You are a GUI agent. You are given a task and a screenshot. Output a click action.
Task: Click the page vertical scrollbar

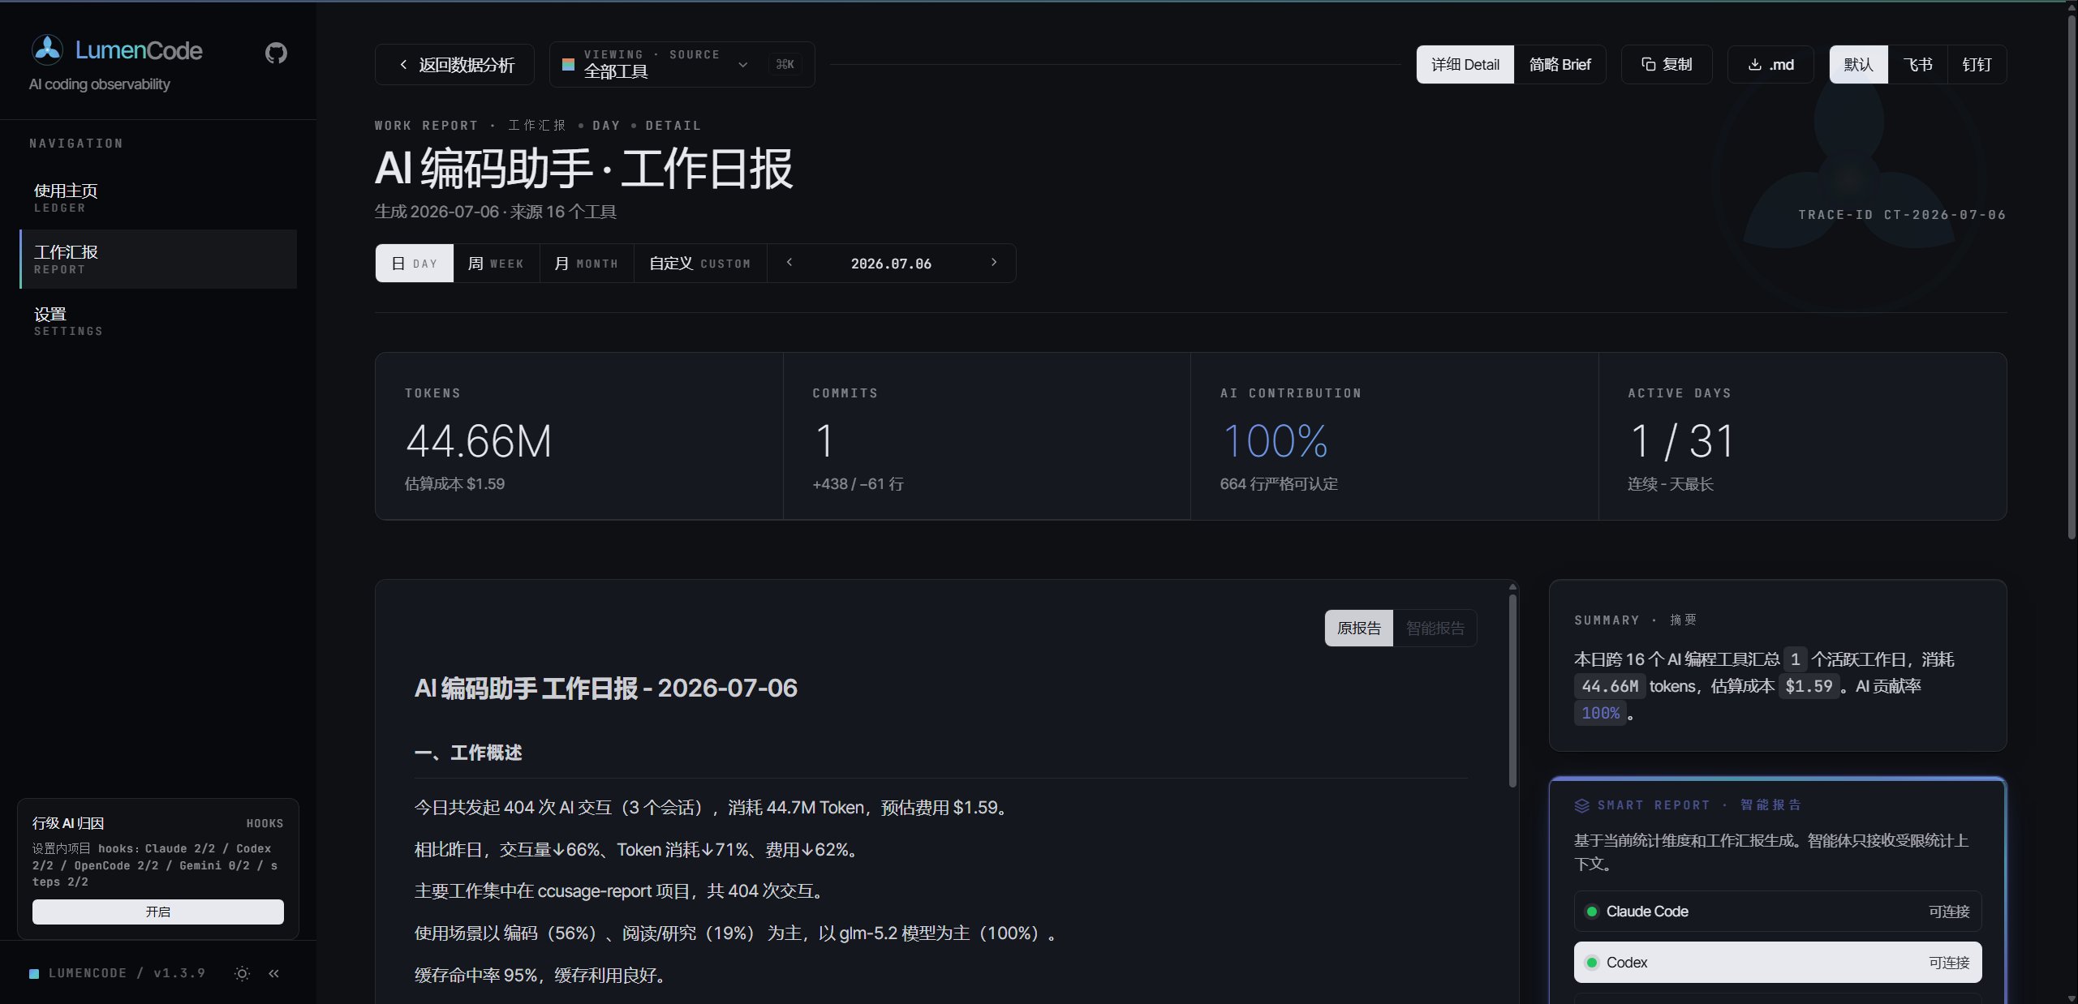pyautogui.click(x=2071, y=276)
